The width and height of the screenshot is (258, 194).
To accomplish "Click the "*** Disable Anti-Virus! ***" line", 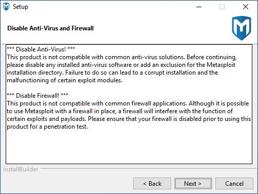I will click(41, 49).
